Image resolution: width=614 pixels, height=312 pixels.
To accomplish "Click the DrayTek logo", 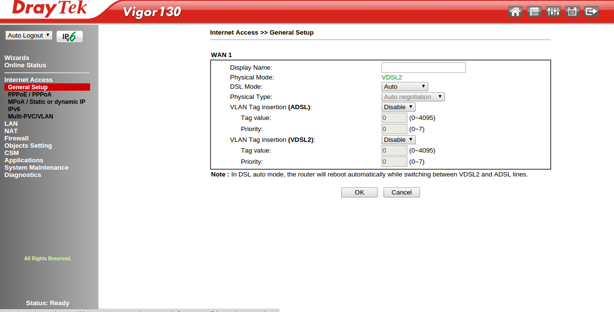I will (49, 9).
